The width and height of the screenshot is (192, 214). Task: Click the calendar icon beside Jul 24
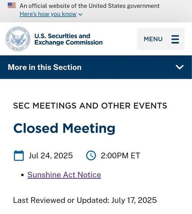click(x=19, y=155)
